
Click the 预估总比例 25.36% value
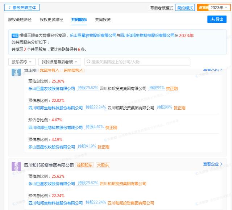click(x=58, y=81)
